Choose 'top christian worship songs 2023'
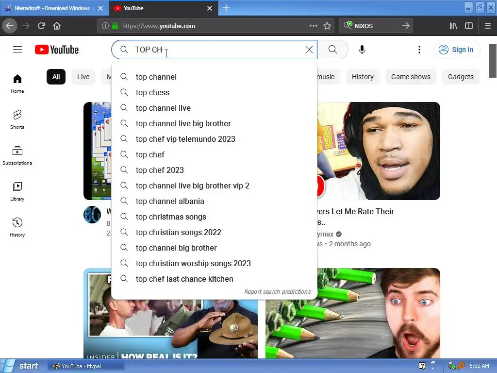 click(214, 263)
